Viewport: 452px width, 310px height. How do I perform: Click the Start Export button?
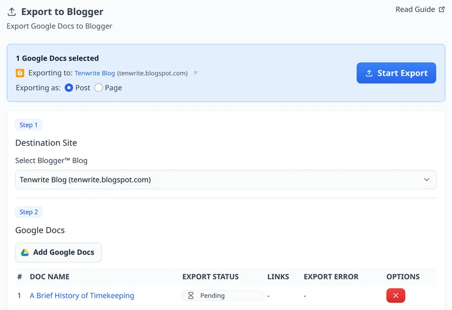(396, 73)
